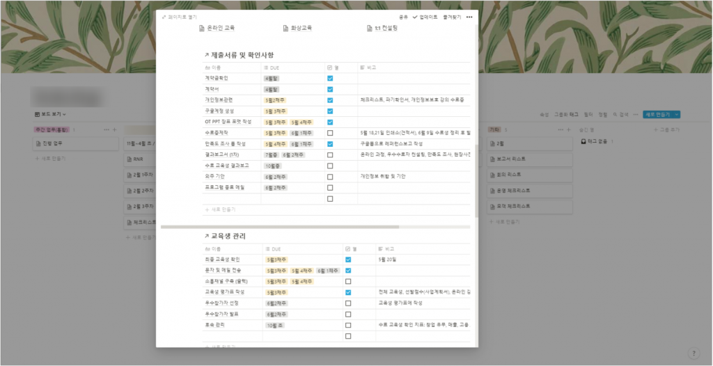Click 업데이트 in the modal header
The image size is (713, 366).
click(x=425, y=17)
